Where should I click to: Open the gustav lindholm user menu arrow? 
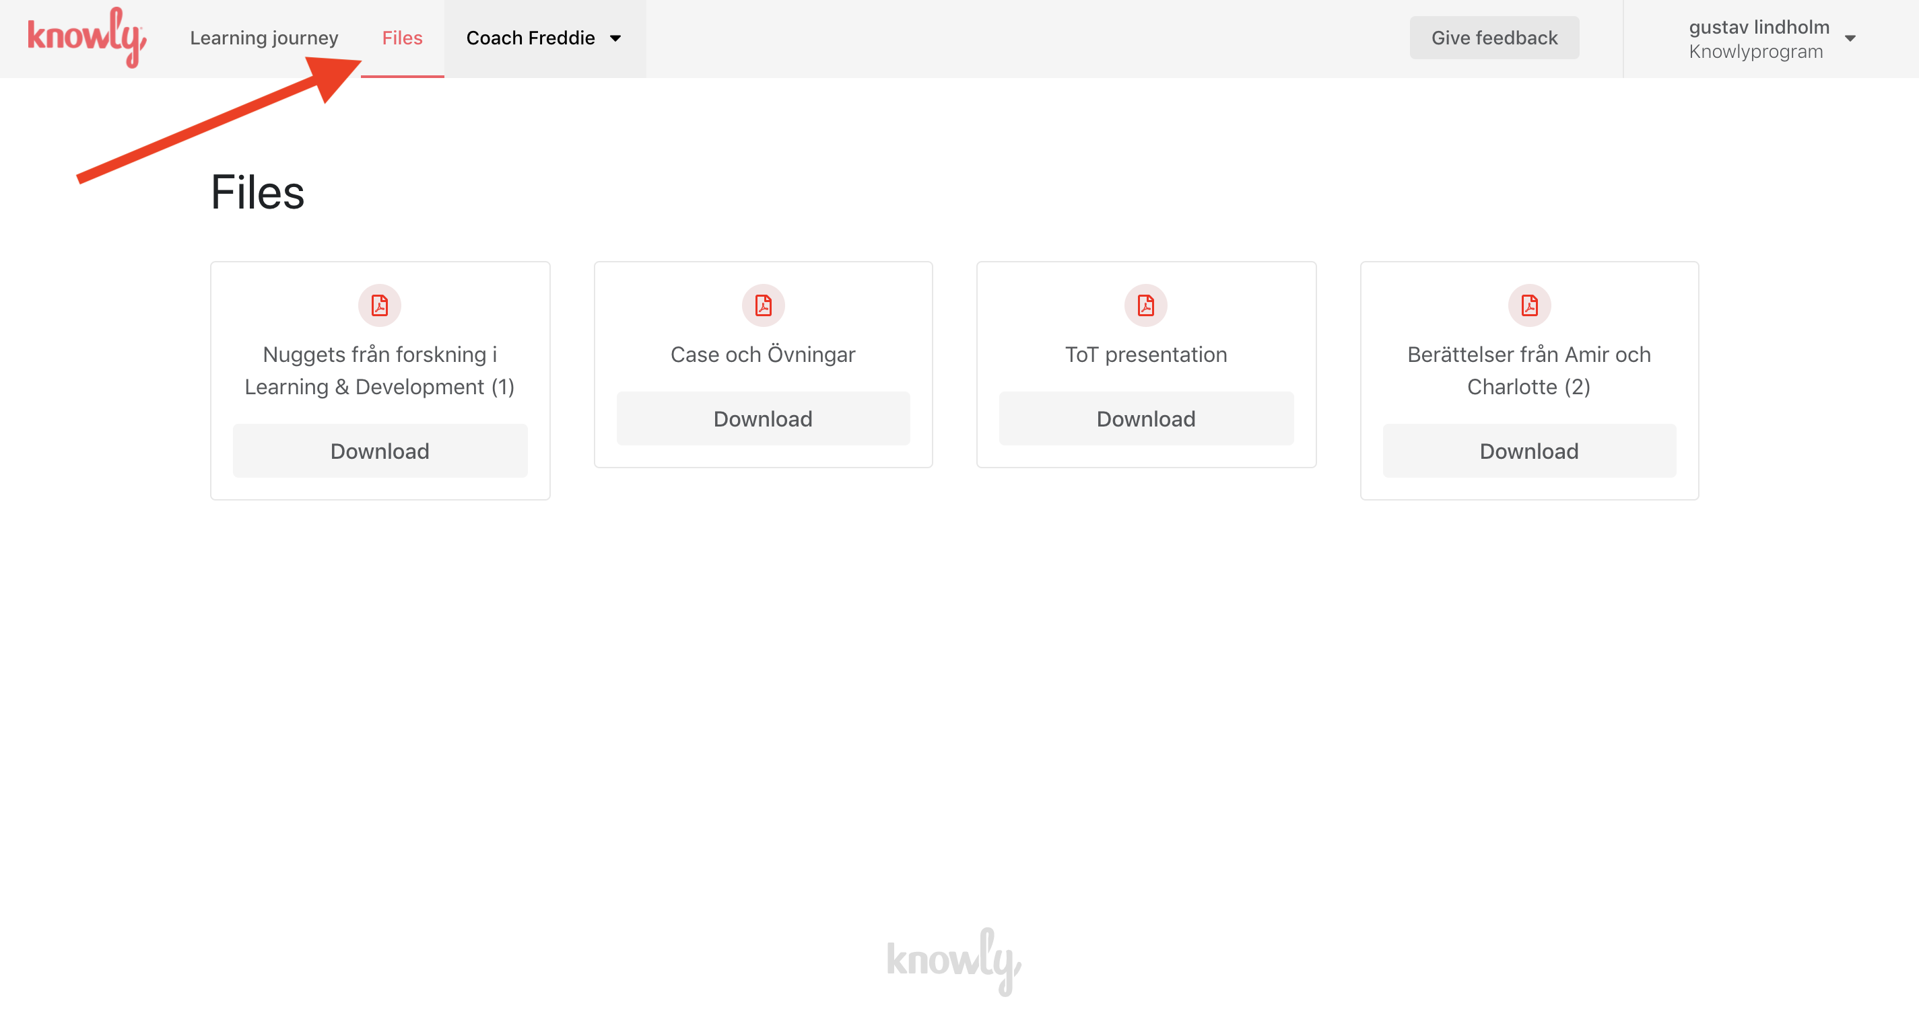[1850, 38]
